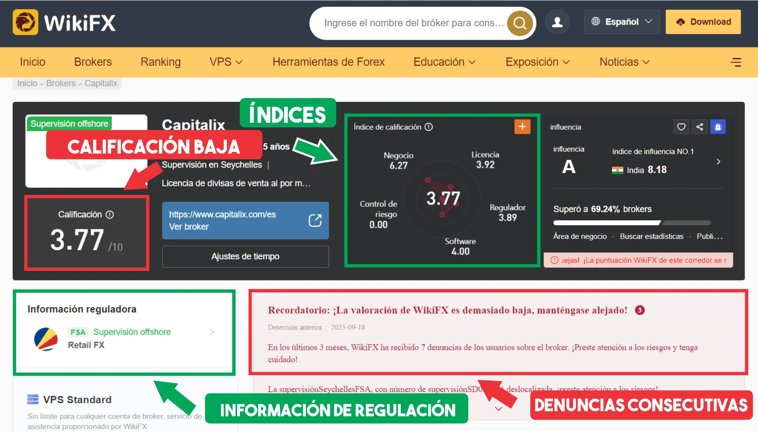Click the 'Negocio 6.27' score
The image size is (758, 432).
click(x=398, y=161)
